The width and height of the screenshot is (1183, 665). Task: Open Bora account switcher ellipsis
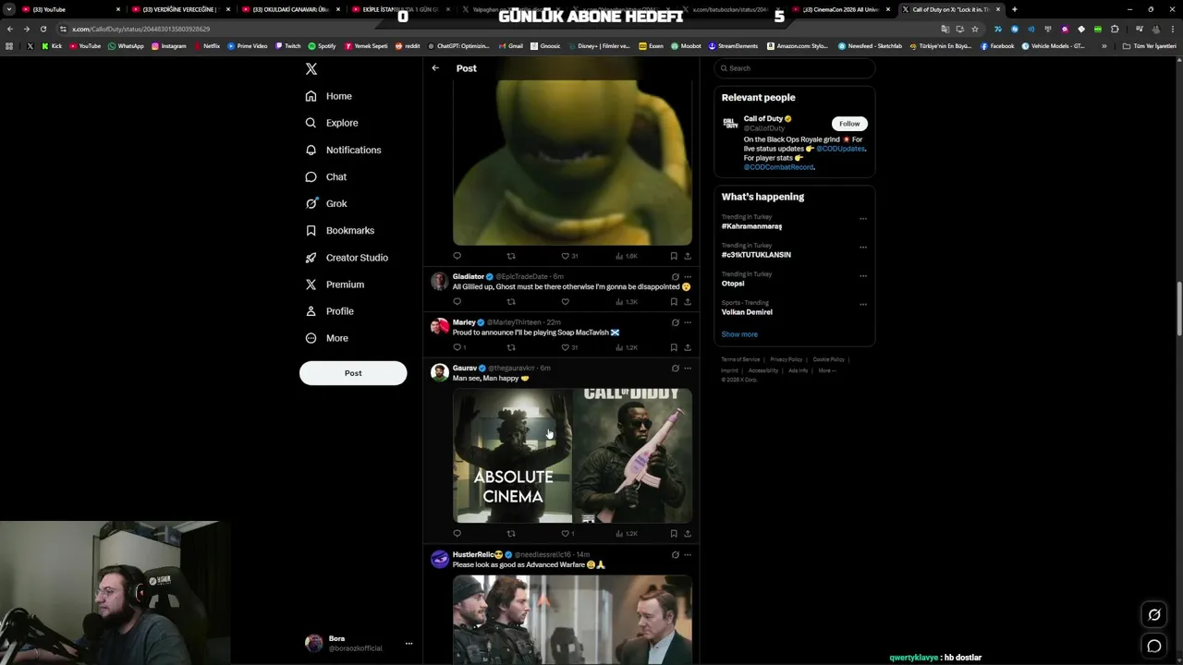point(409,644)
